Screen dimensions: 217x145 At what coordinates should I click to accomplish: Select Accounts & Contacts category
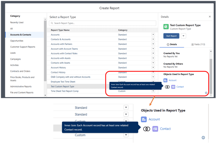click(24, 35)
